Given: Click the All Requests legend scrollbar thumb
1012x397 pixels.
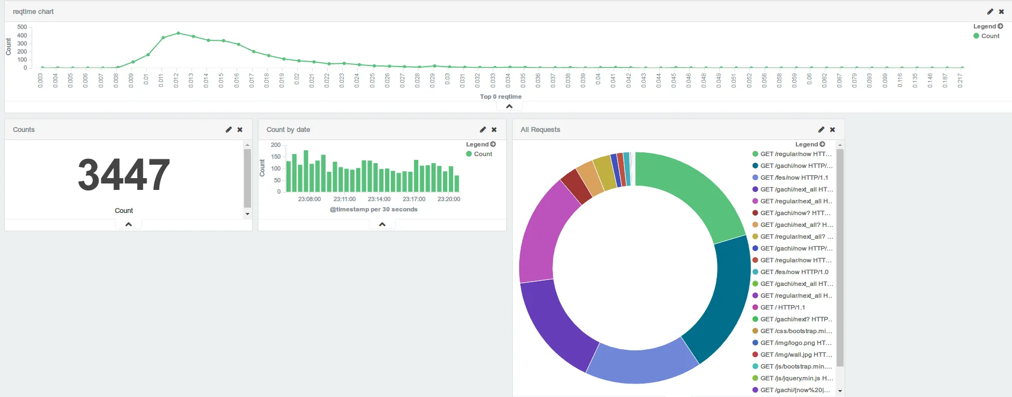Looking at the screenshot, I should [x=840, y=258].
